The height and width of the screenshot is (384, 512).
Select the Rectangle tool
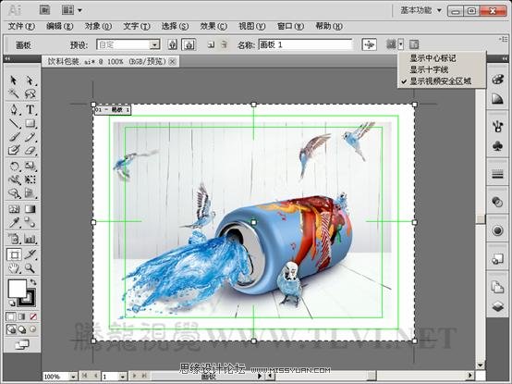click(30, 124)
